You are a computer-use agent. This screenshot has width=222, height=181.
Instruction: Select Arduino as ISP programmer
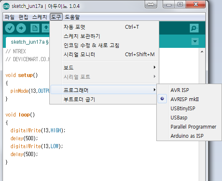[x=189, y=136]
